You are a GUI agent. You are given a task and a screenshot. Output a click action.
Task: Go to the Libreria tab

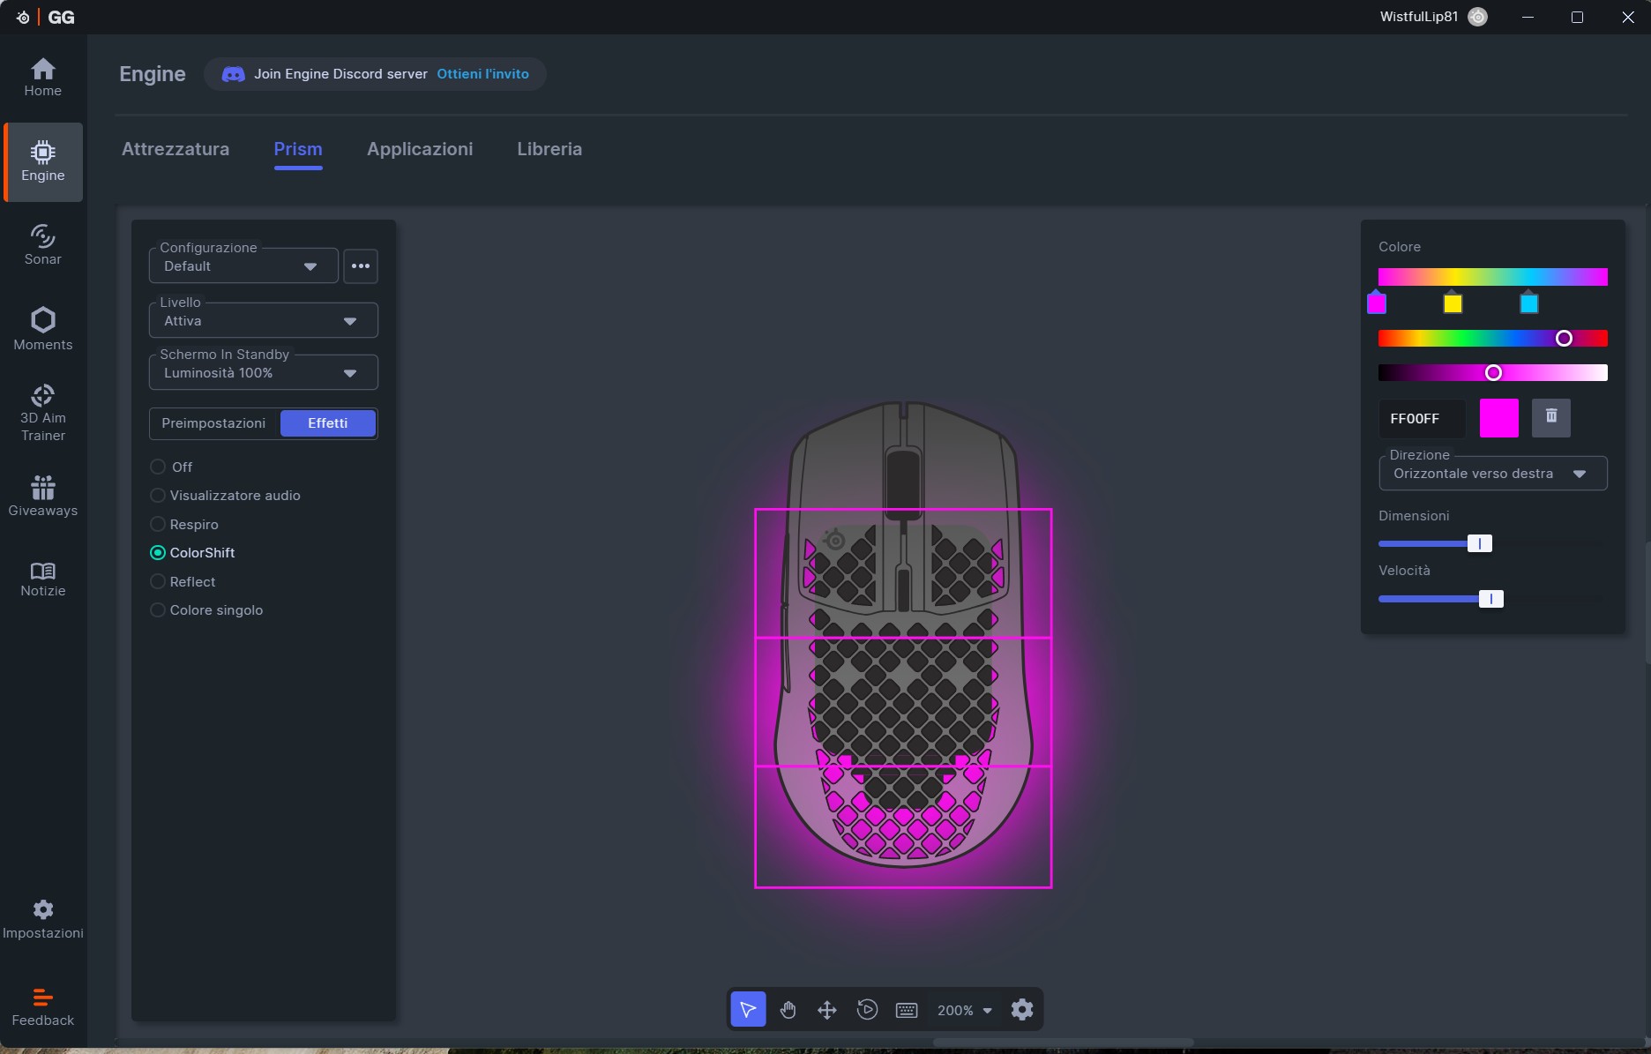549,149
